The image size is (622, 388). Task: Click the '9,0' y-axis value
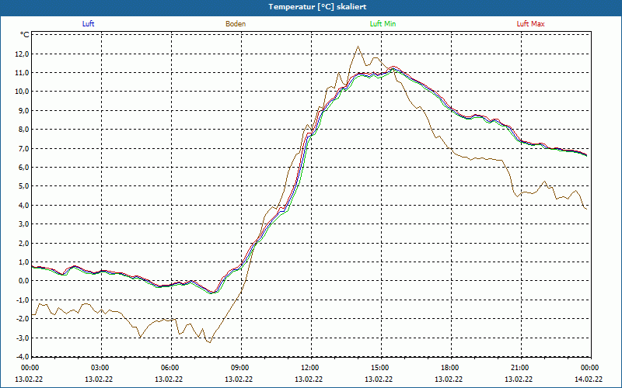pos(24,110)
